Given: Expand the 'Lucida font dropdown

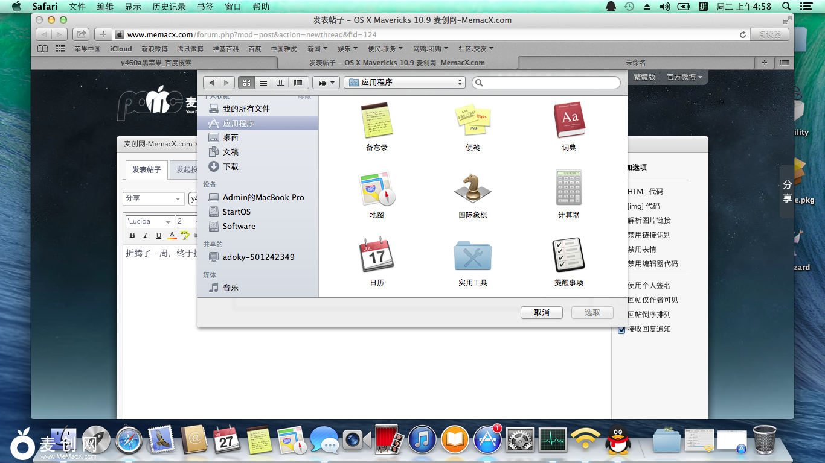Looking at the screenshot, I should (149, 221).
